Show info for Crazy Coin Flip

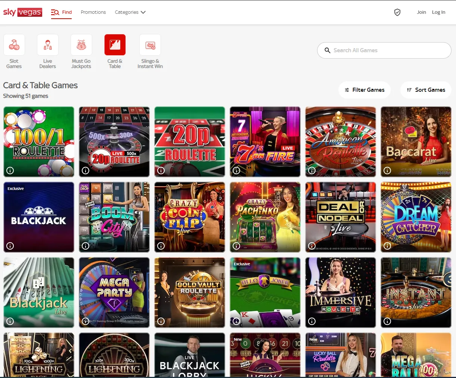click(x=161, y=246)
